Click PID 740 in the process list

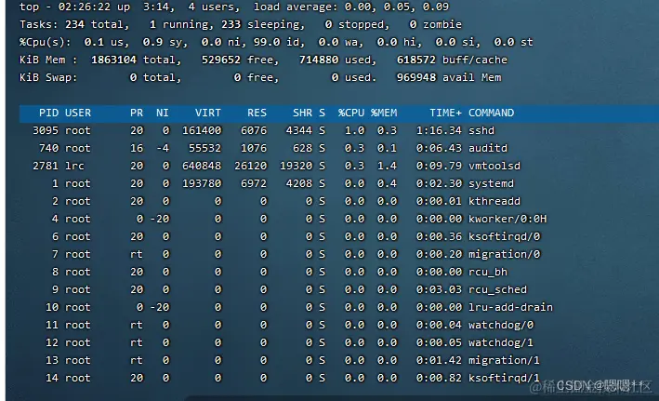click(x=48, y=148)
